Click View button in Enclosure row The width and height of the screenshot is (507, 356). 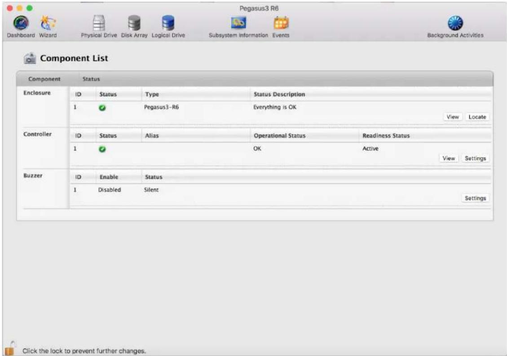453,117
